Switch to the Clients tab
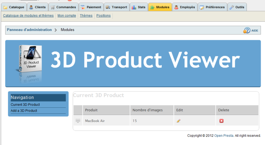 [37, 7]
